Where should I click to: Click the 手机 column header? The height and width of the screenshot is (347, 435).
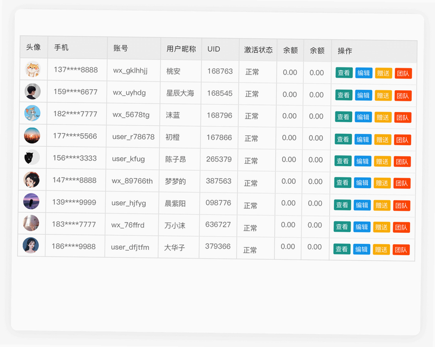[61, 47]
